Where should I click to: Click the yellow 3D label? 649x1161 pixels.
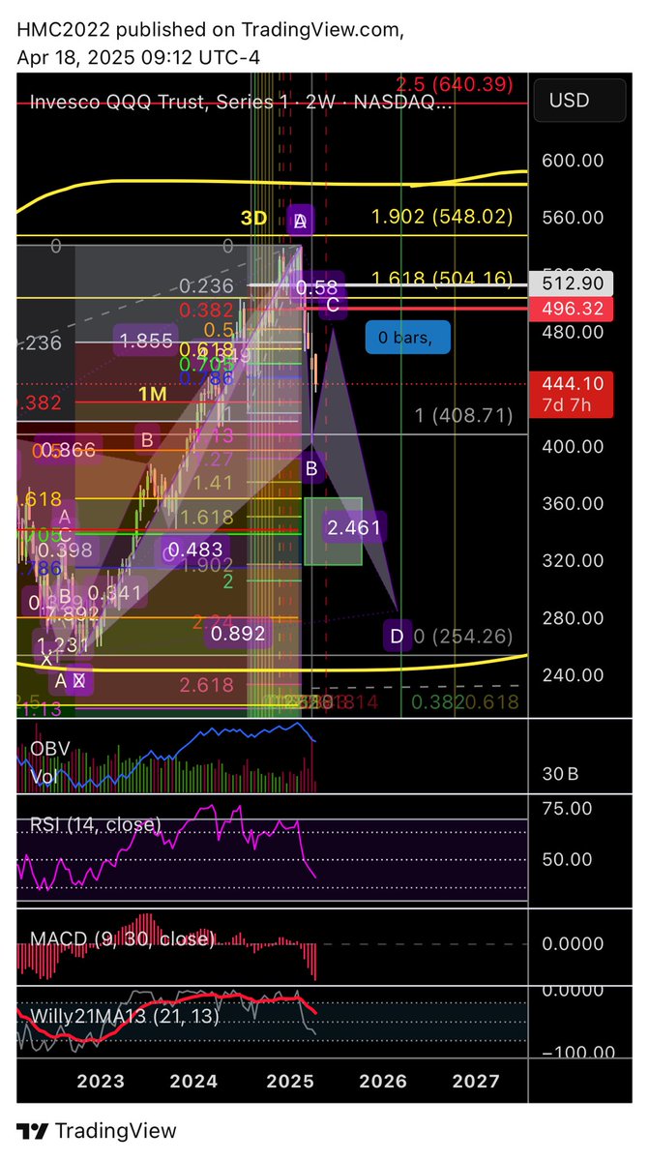[253, 219]
